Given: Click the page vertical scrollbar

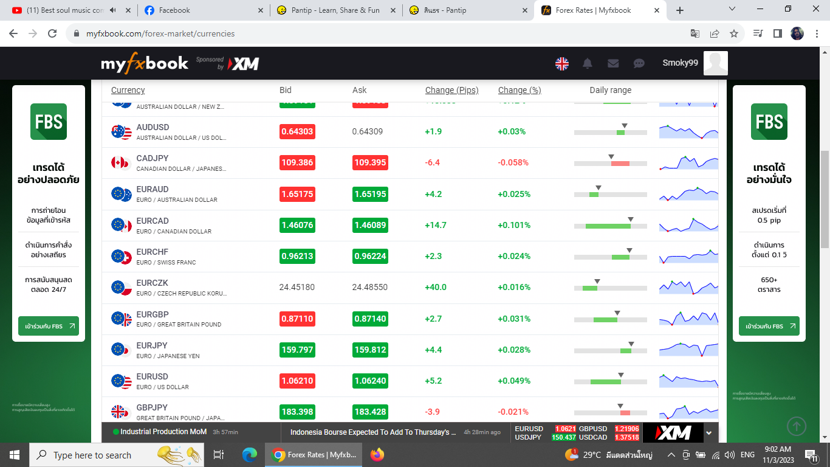Looking at the screenshot, I should (x=825, y=199).
